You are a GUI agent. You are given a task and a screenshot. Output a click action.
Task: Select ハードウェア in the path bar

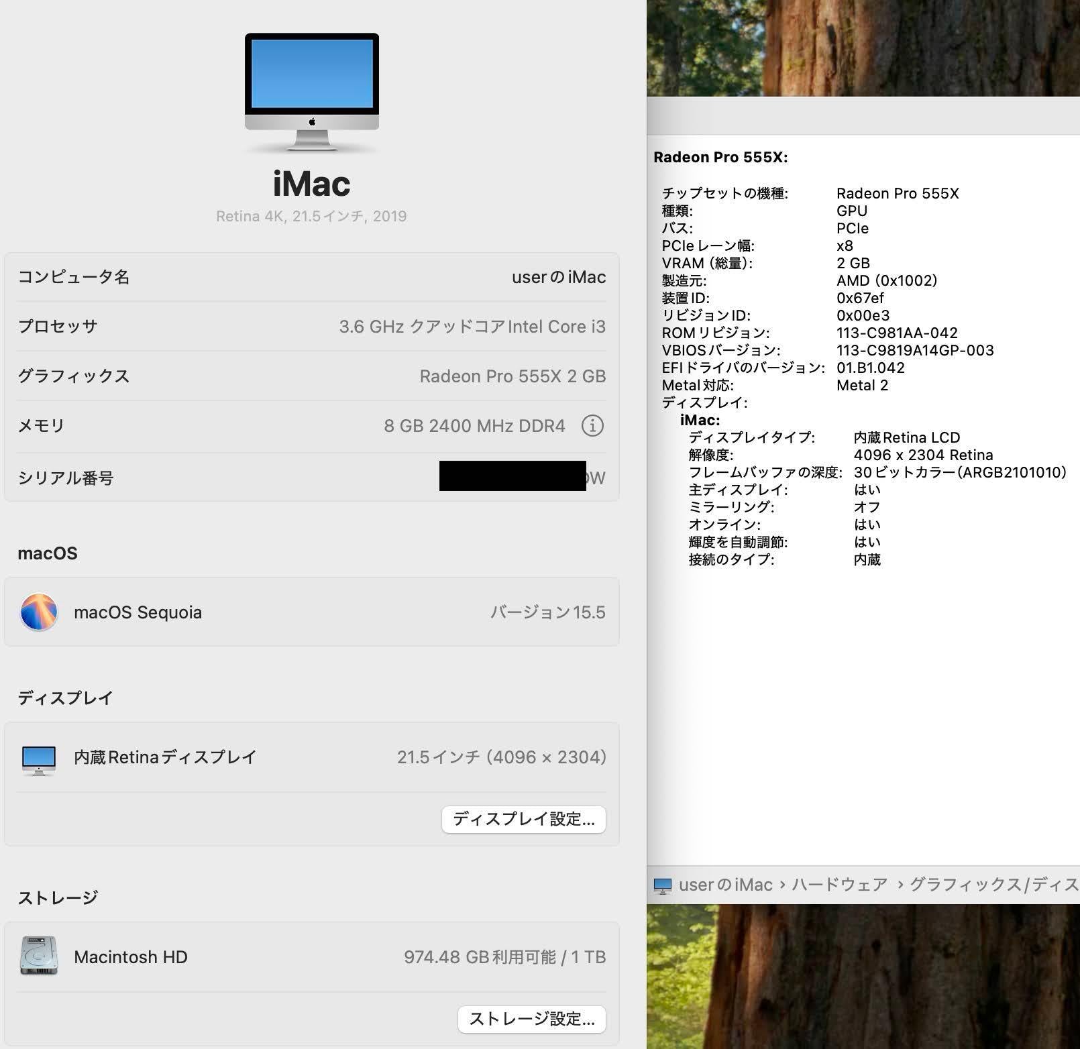[x=839, y=885]
